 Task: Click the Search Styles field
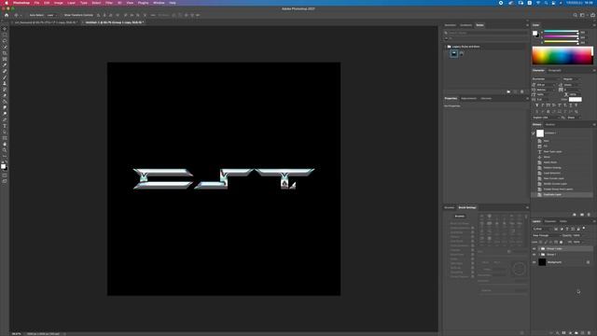click(x=486, y=33)
